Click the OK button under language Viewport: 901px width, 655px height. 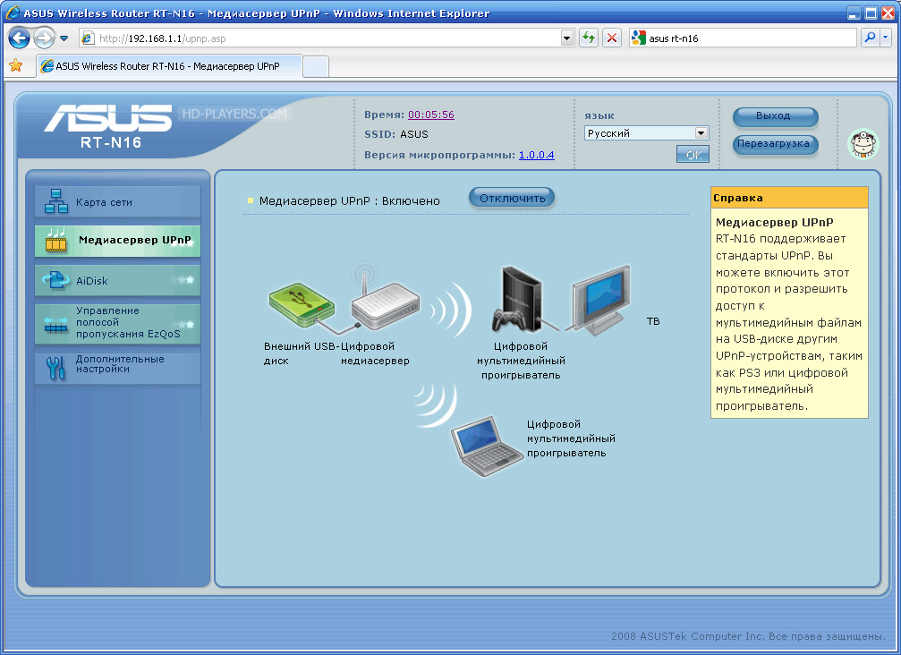(x=693, y=155)
